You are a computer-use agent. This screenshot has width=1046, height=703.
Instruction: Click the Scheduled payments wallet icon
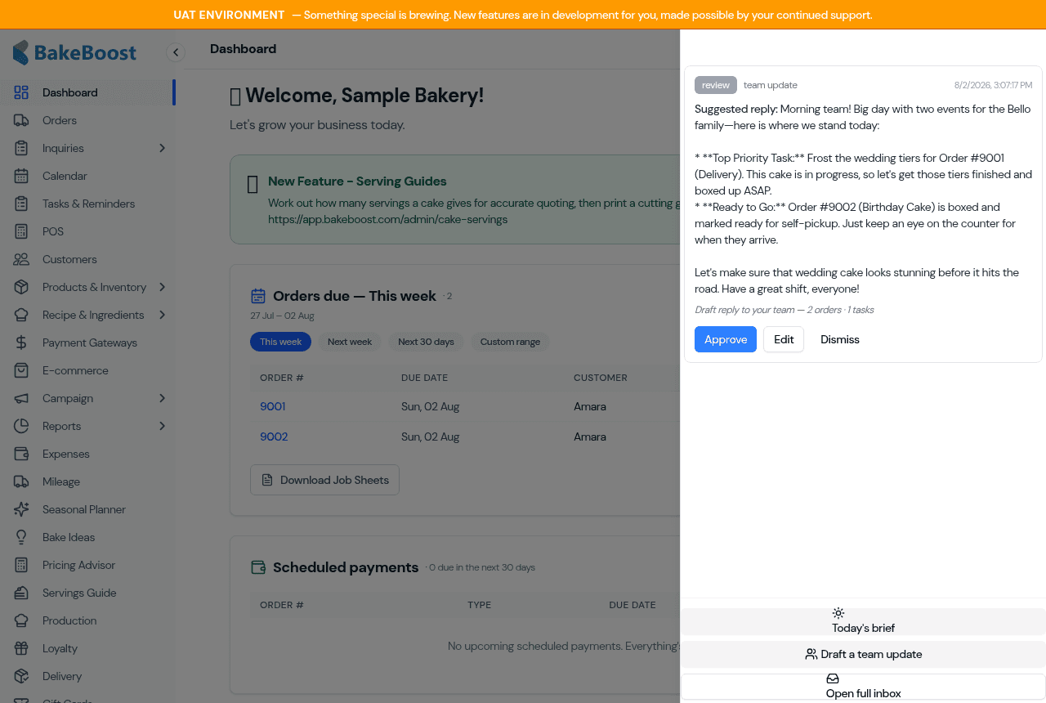point(258,567)
